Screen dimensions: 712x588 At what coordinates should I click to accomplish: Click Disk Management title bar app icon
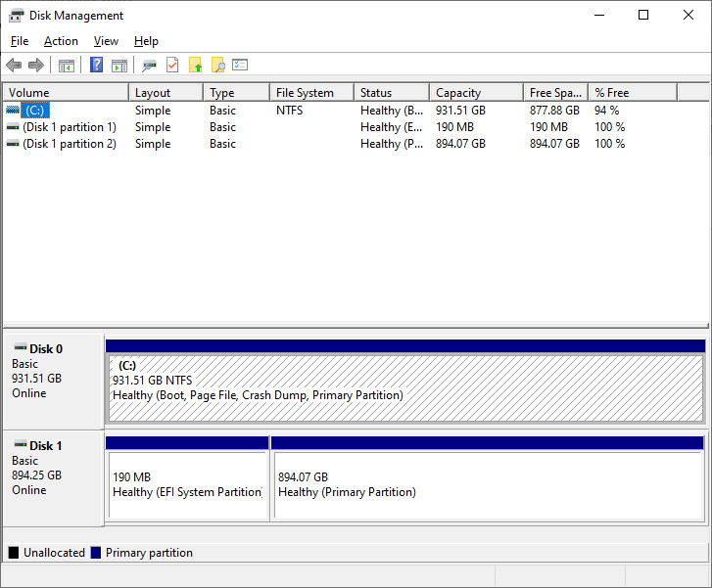click(17, 16)
